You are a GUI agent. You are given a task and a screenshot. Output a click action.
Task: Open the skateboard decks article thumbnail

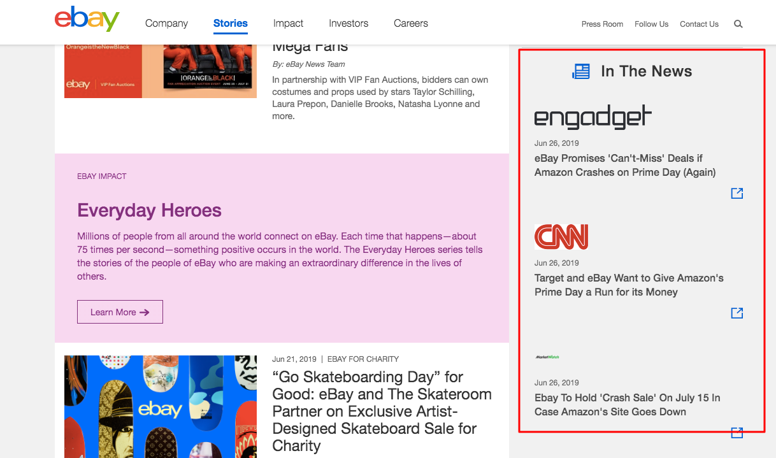click(x=161, y=406)
